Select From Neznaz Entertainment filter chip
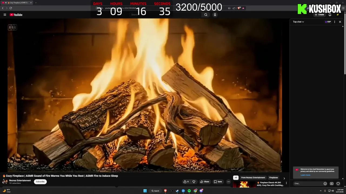Image resolution: width=346 pixels, height=194 pixels. tap(253, 178)
